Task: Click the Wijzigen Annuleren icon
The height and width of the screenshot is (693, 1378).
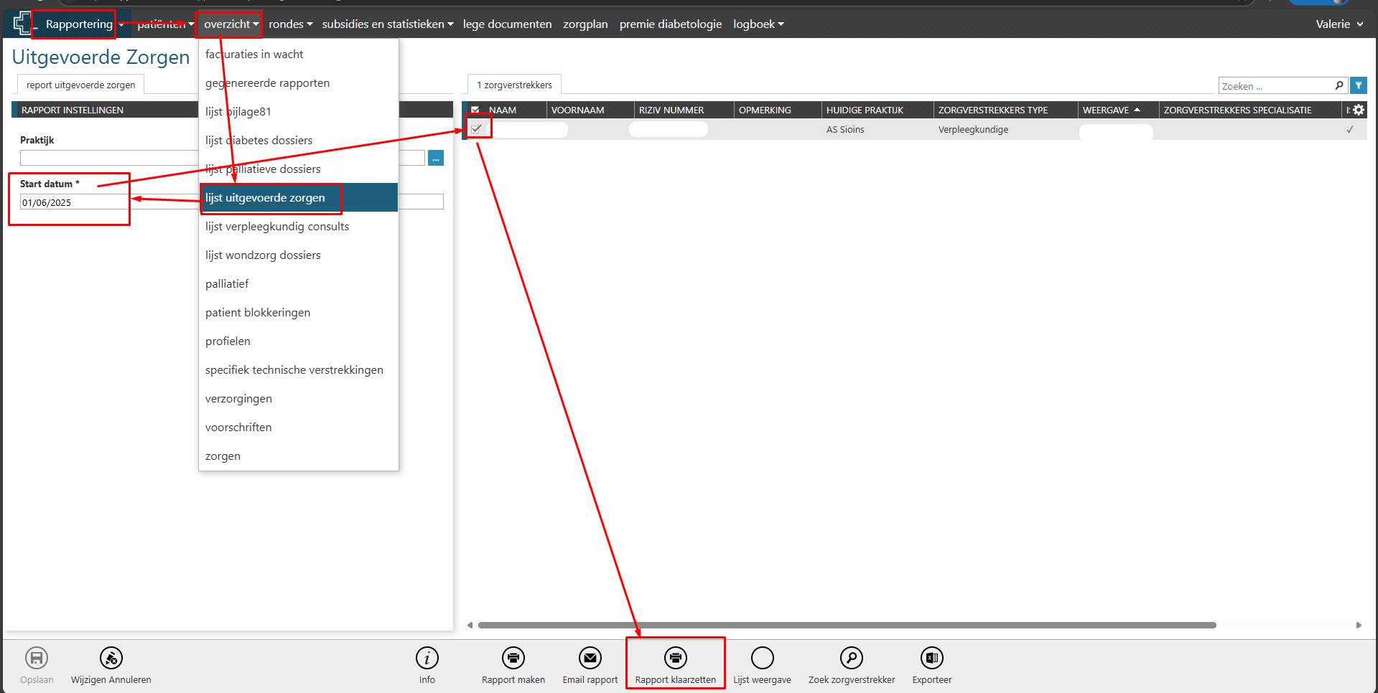Action: [111, 658]
